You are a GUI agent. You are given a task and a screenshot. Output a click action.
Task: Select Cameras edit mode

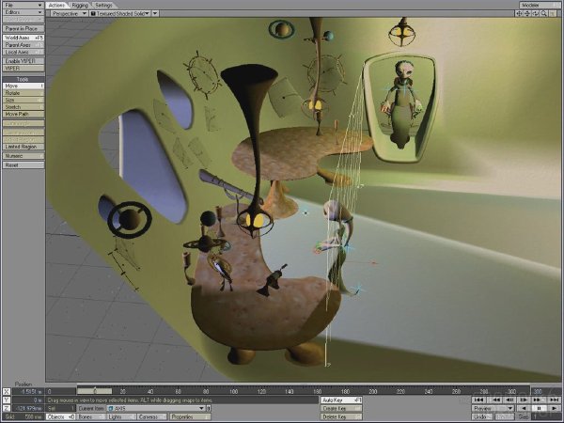pos(151,416)
